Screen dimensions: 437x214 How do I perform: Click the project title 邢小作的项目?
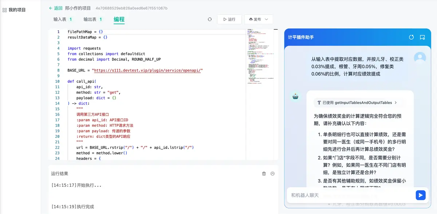click(78, 8)
